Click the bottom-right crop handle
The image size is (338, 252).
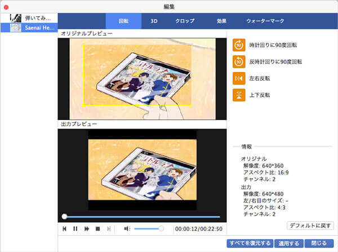pos(191,105)
